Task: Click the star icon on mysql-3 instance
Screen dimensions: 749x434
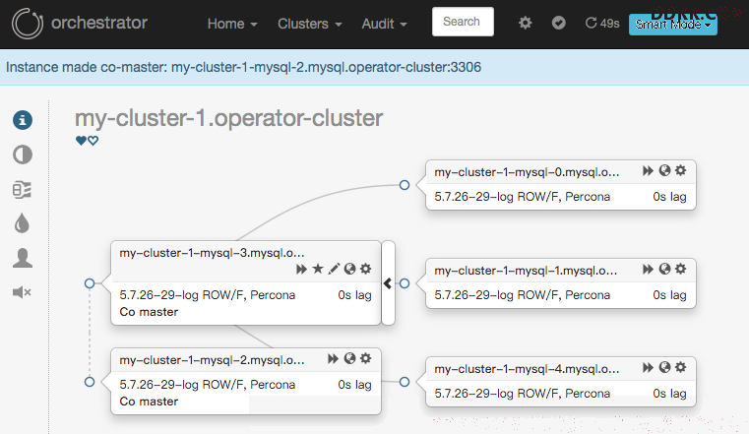Action: [x=318, y=269]
